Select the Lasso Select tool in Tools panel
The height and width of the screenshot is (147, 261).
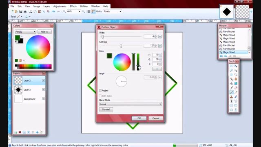tap(231, 70)
